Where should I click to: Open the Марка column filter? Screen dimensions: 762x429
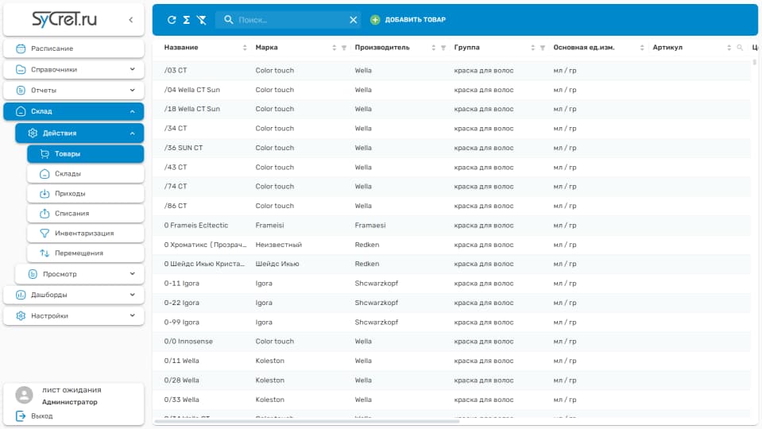(343, 48)
